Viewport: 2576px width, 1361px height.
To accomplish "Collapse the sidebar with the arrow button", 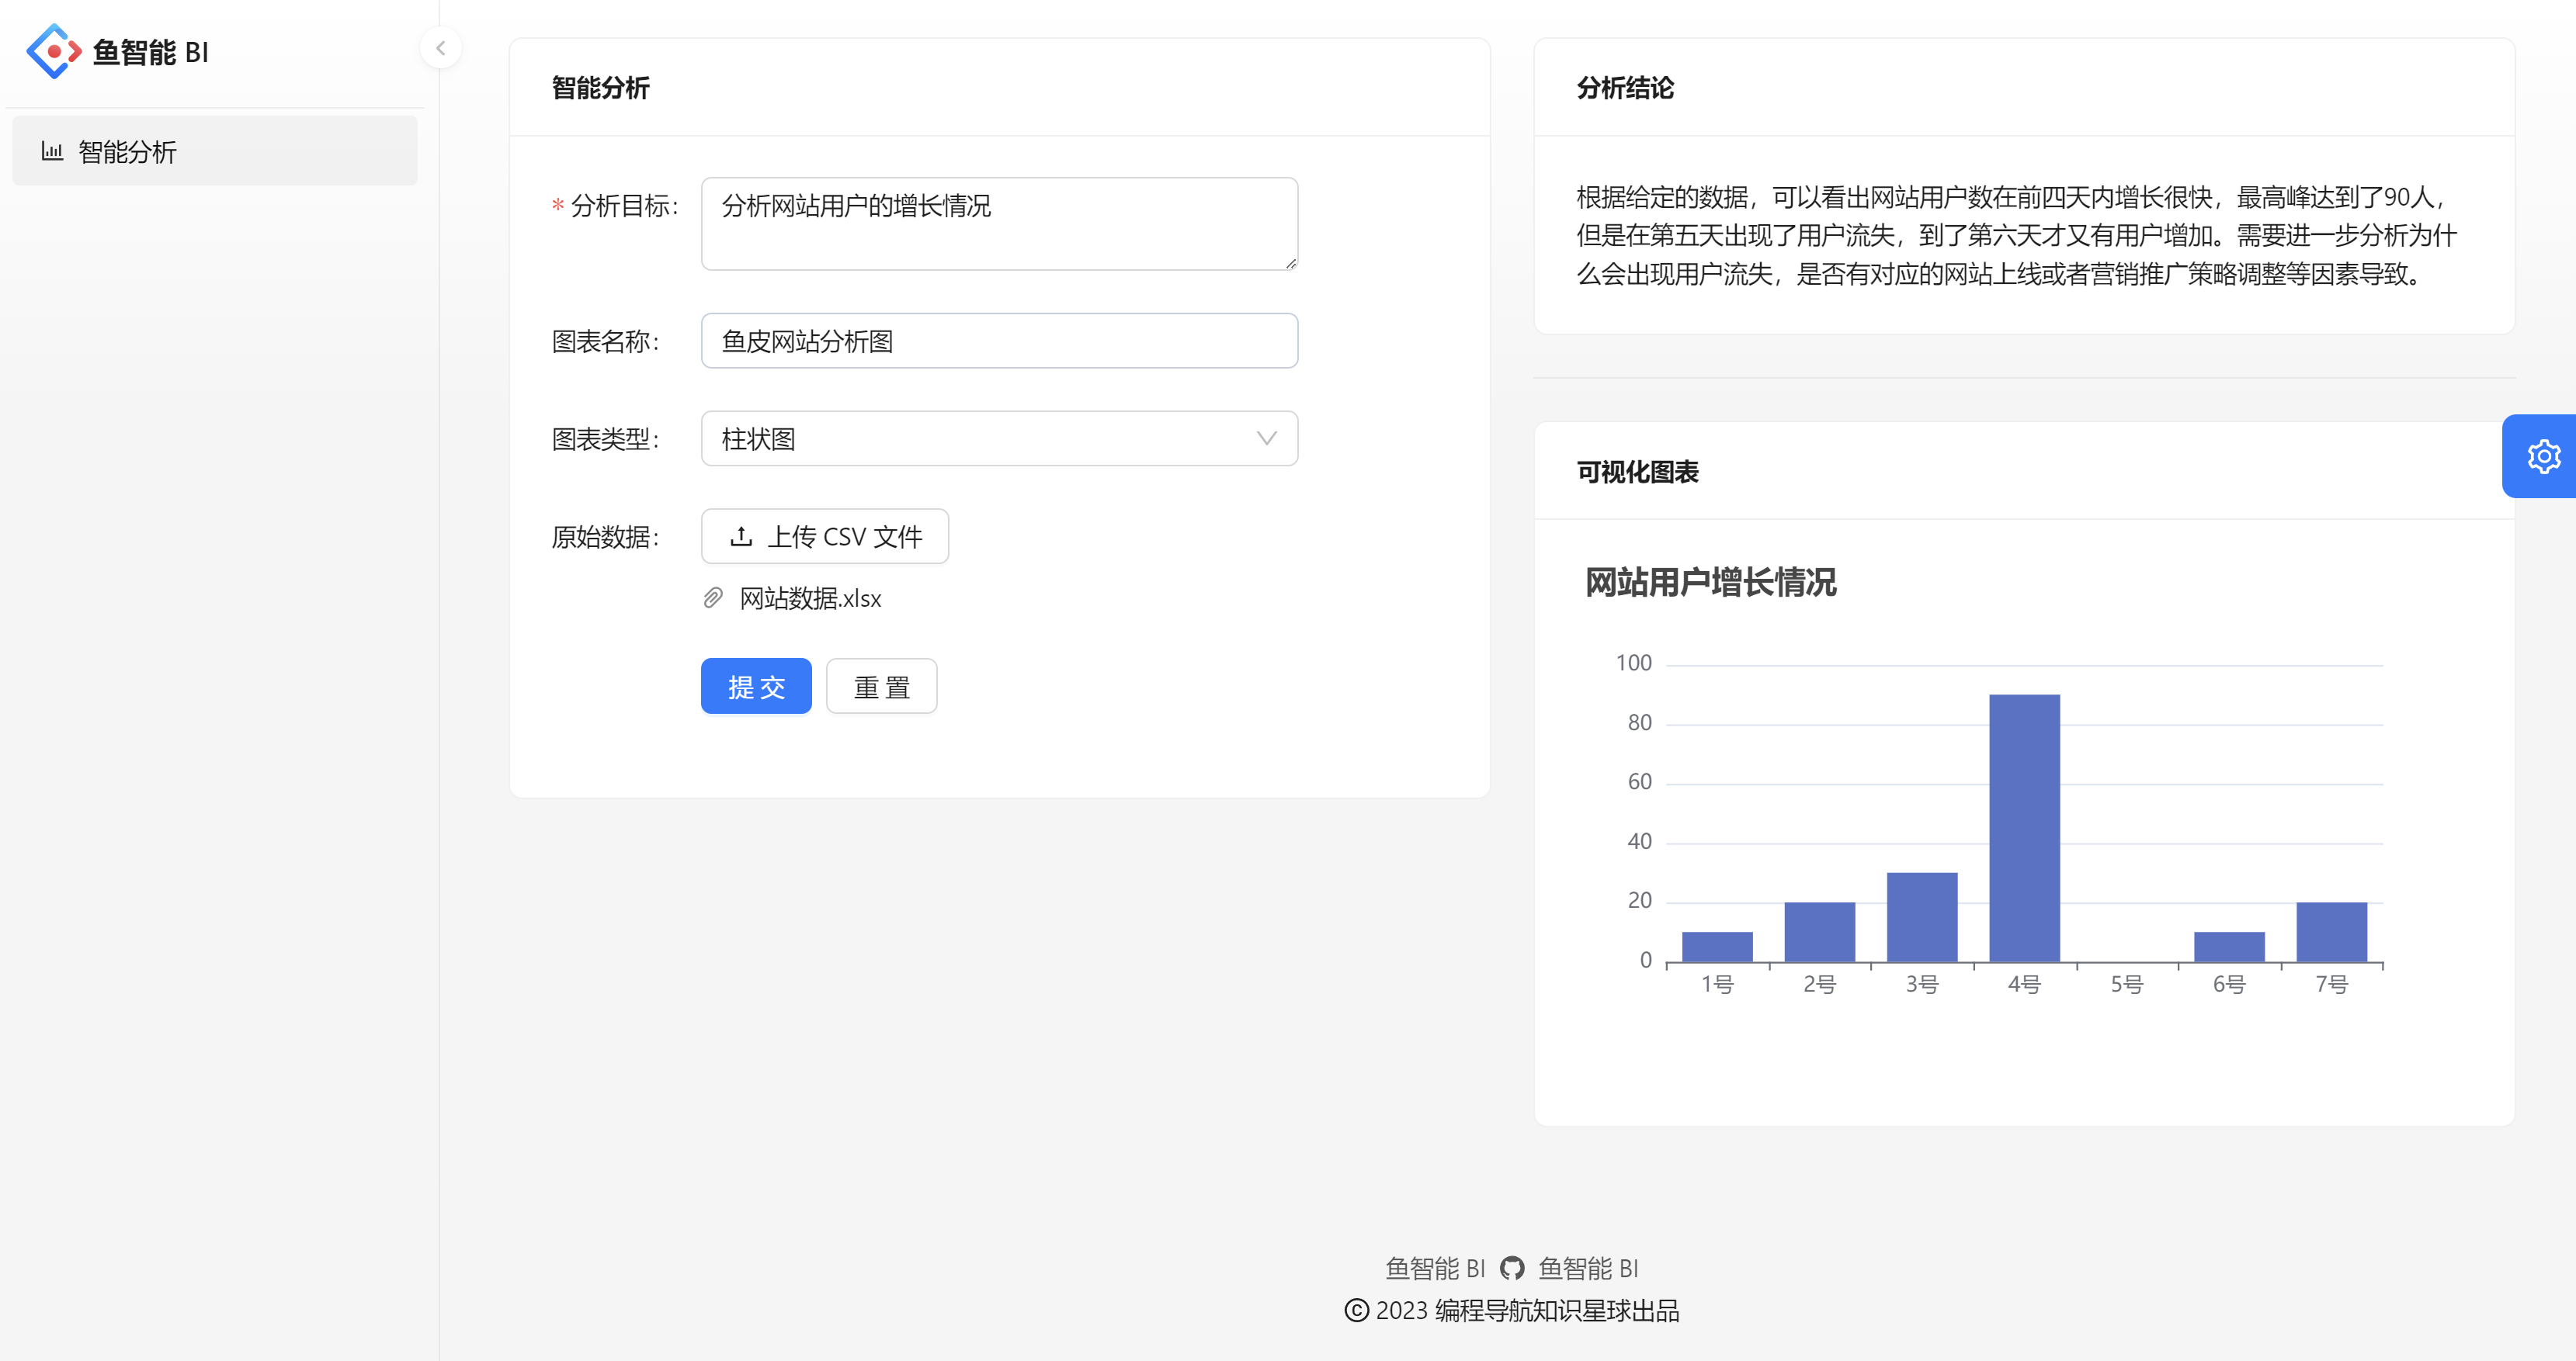I will [x=440, y=48].
